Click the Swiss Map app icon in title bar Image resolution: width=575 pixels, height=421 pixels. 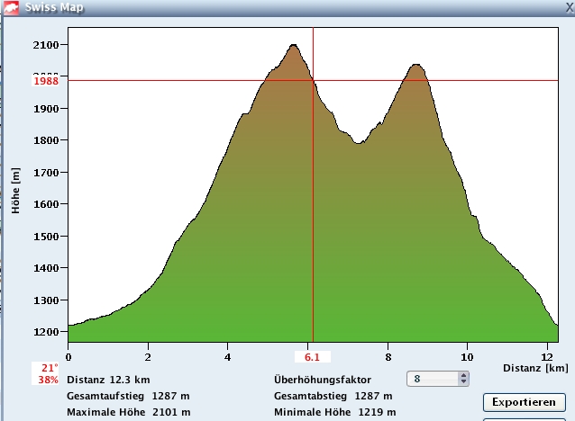10,6
